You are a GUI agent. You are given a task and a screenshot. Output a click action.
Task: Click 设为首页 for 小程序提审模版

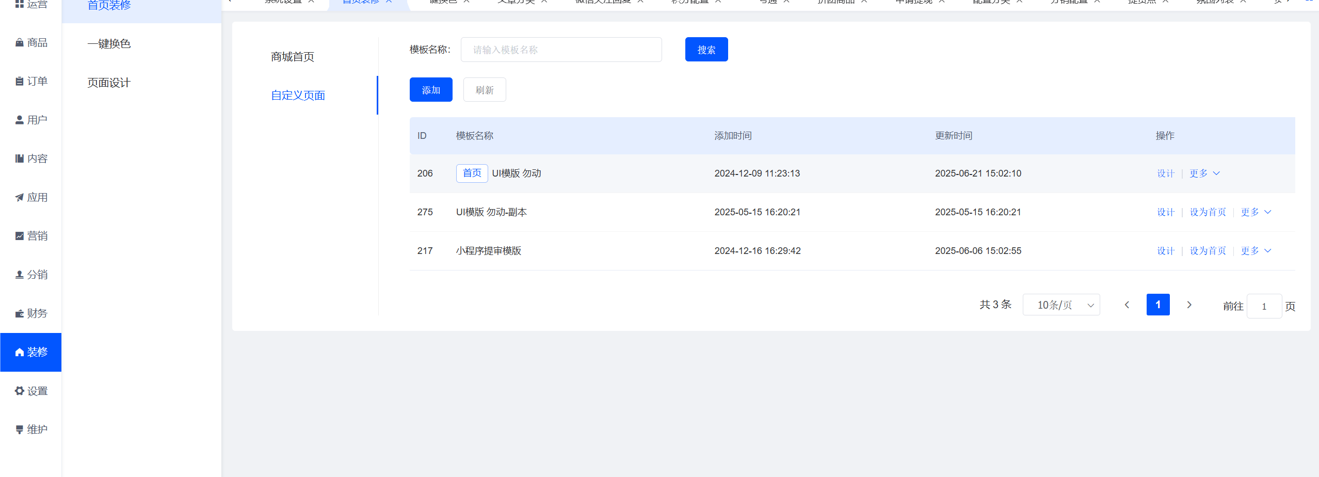pyautogui.click(x=1208, y=251)
